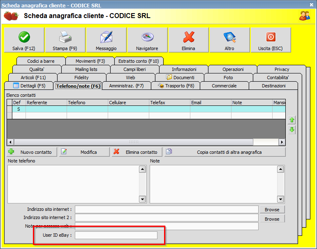Focus the Indirizzo sito internet 2 field

point(167,218)
